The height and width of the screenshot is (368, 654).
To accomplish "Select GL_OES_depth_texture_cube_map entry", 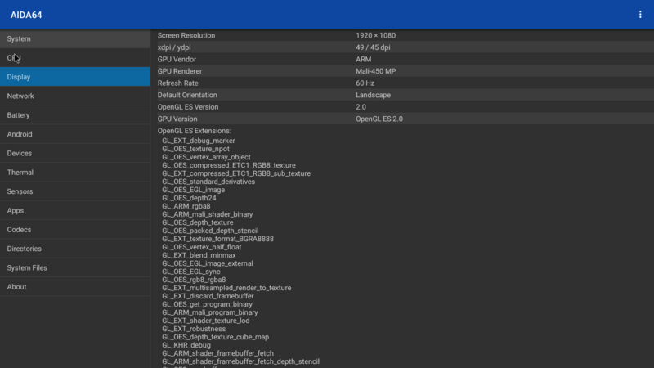I will pos(215,337).
